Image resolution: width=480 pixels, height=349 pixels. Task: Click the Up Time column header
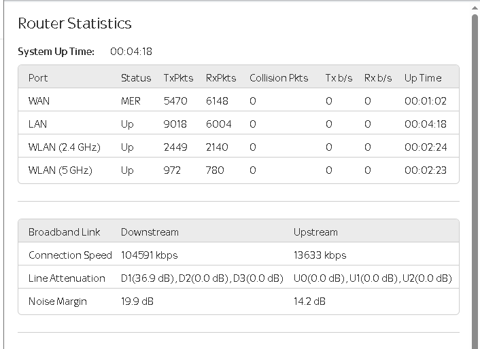[423, 78]
